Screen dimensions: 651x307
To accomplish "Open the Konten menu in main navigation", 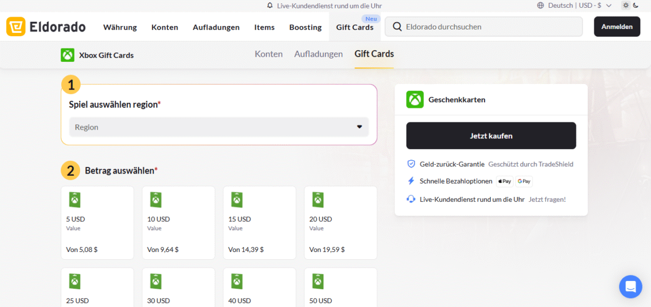I will click(x=165, y=27).
